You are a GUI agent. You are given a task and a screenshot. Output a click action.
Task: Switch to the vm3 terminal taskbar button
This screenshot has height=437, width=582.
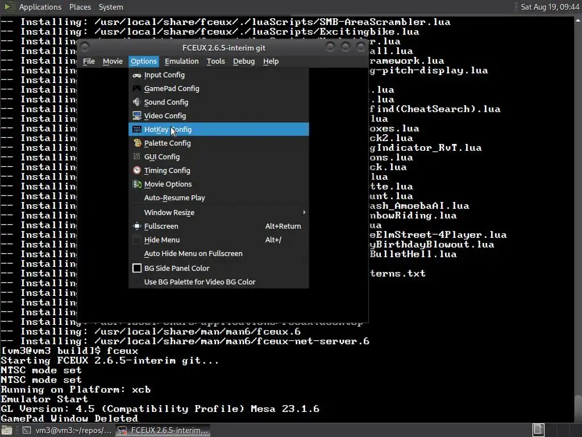67,430
